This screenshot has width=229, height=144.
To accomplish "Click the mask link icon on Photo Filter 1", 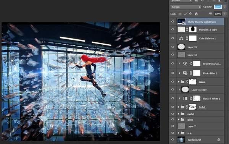I will tap(191, 73).
